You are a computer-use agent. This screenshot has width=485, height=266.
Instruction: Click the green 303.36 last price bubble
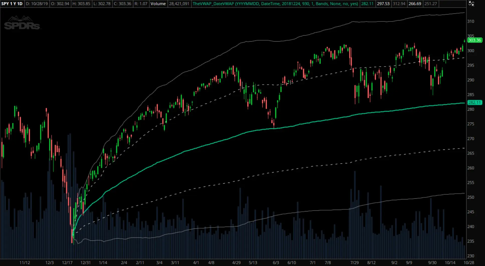point(474,40)
